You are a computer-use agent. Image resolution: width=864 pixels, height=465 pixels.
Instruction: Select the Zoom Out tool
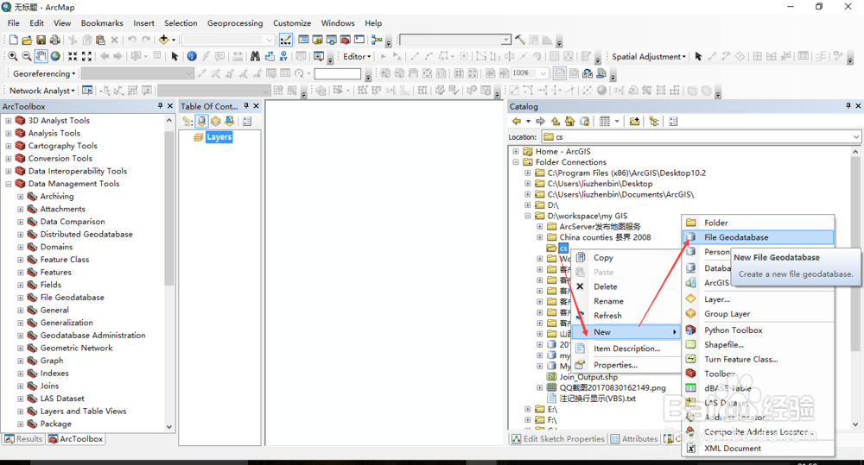(x=27, y=56)
